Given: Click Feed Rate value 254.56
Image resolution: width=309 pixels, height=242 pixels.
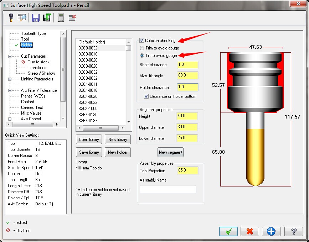Looking at the screenshot, I should point(41,162).
